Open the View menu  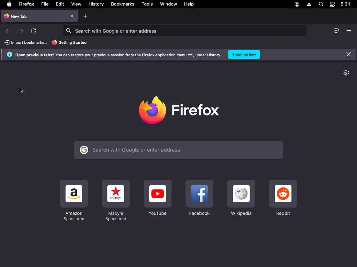(x=76, y=4)
